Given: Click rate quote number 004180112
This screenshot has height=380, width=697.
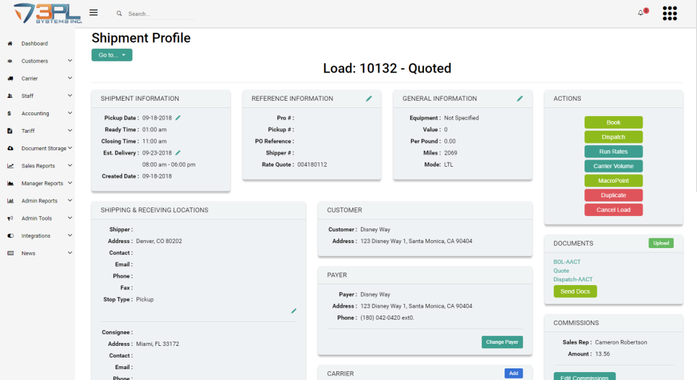Looking at the screenshot, I should click(312, 165).
